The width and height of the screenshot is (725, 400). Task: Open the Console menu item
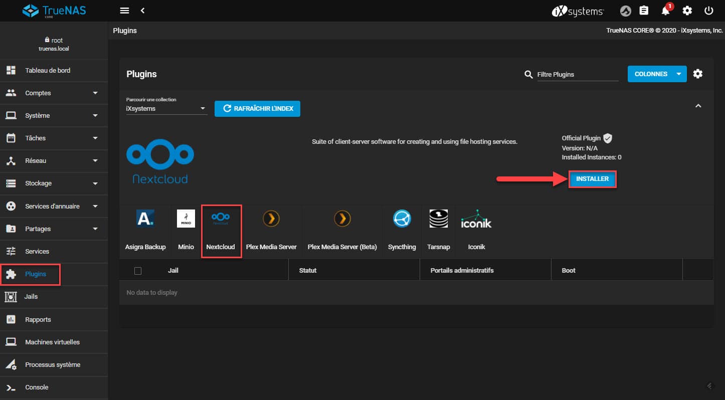(54, 387)
